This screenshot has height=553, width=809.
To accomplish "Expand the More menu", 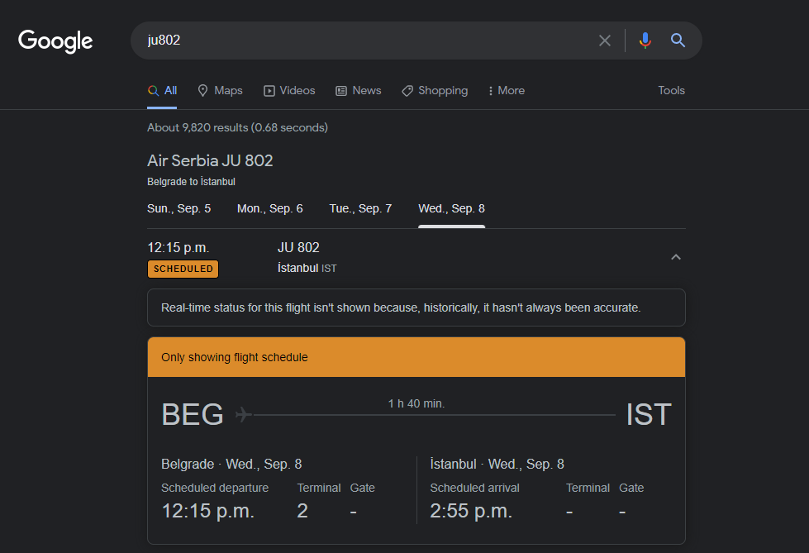I will [x=507, y=91].
